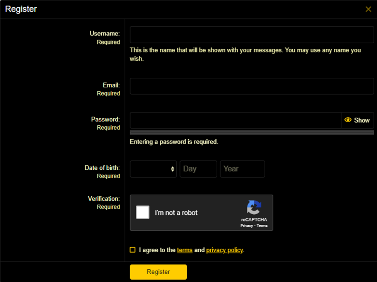Click the password strength meter bar
This screenshot has width=377, height=282.
click(x=252, y=133)
